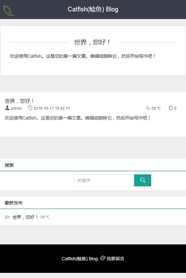Click the chat bubble icon in footer
Screen dimensions: 186x278
click(x=103, y=258)
